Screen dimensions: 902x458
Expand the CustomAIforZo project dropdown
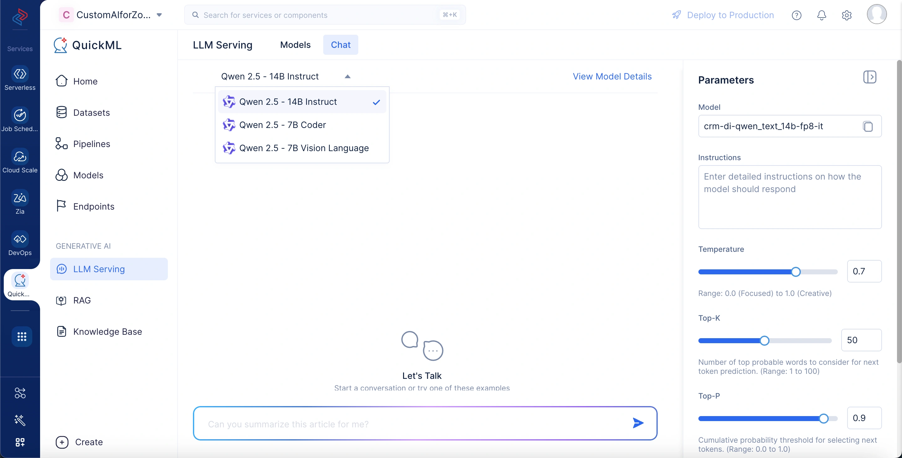click(159, 15)
